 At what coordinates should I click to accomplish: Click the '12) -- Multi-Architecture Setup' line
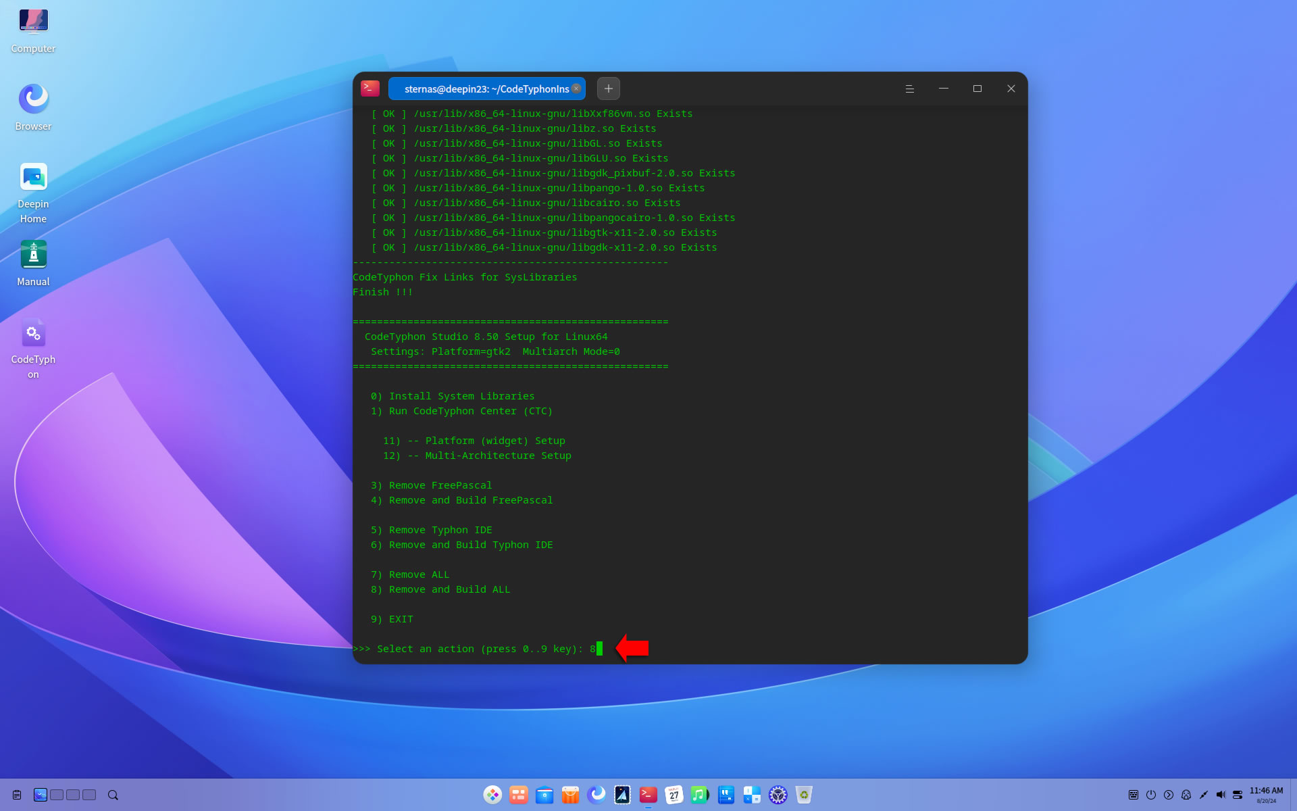coord(477,456)
